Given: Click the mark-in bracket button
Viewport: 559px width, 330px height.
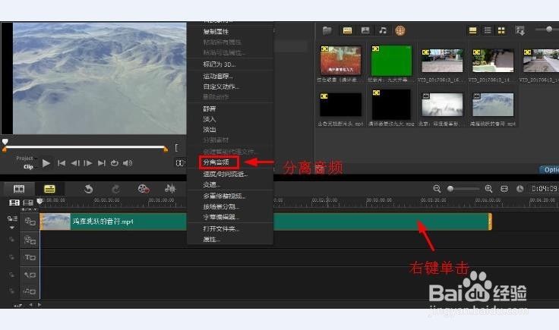Looking at the screenshot, I should [176, 147].
